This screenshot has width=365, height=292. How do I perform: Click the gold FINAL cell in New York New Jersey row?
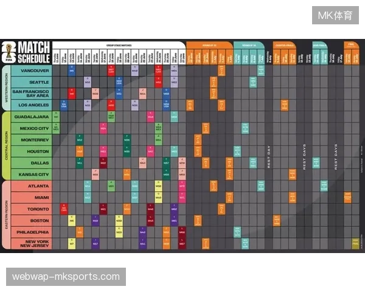[355, 243]
